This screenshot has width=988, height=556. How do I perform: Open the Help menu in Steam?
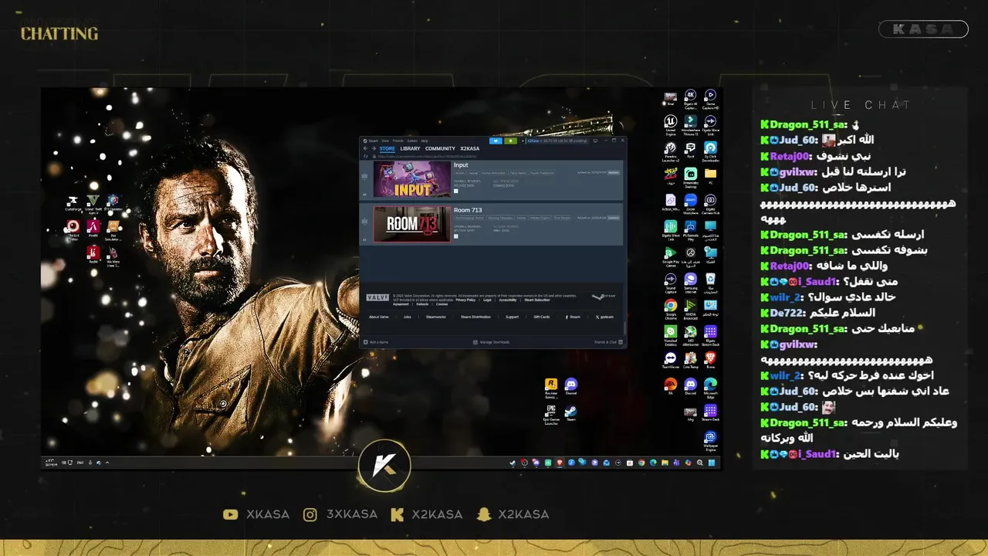click(x=425, y=141)
